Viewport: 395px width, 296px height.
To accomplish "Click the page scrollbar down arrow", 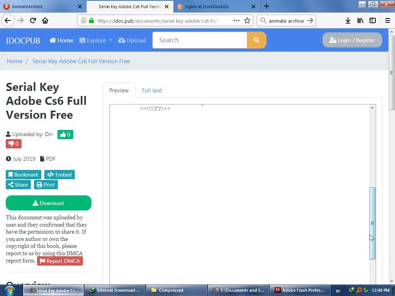I will [392, 281].
